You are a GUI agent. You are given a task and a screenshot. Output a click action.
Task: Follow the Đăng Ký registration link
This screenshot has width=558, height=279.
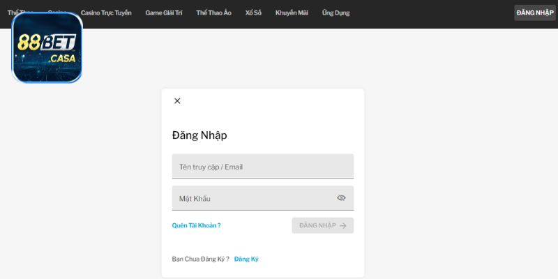(246, 259)
